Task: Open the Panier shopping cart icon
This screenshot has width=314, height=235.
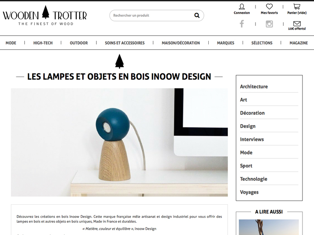Action: [297, 7]
